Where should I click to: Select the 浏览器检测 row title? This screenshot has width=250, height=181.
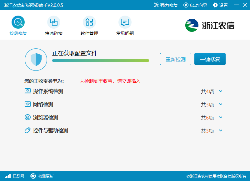point(45,117)
